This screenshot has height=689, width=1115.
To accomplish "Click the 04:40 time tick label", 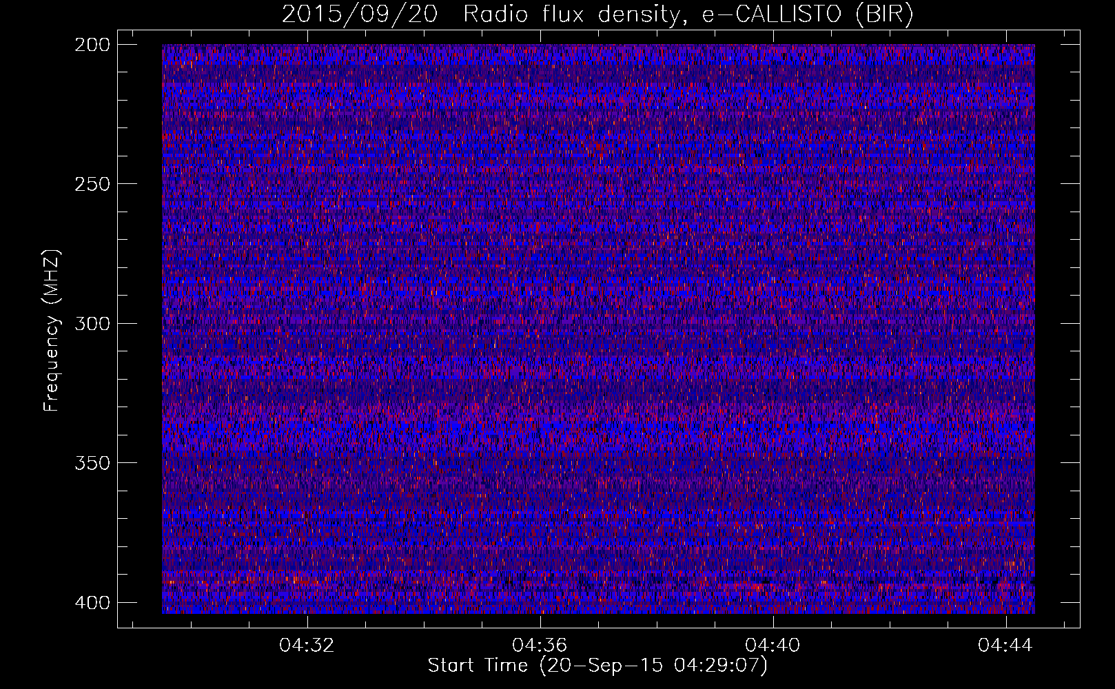I will point(773,645).
